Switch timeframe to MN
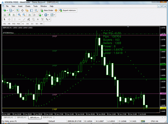Viewport: 168px width, 124px height. pyautogui.click(x=41, y=24)
